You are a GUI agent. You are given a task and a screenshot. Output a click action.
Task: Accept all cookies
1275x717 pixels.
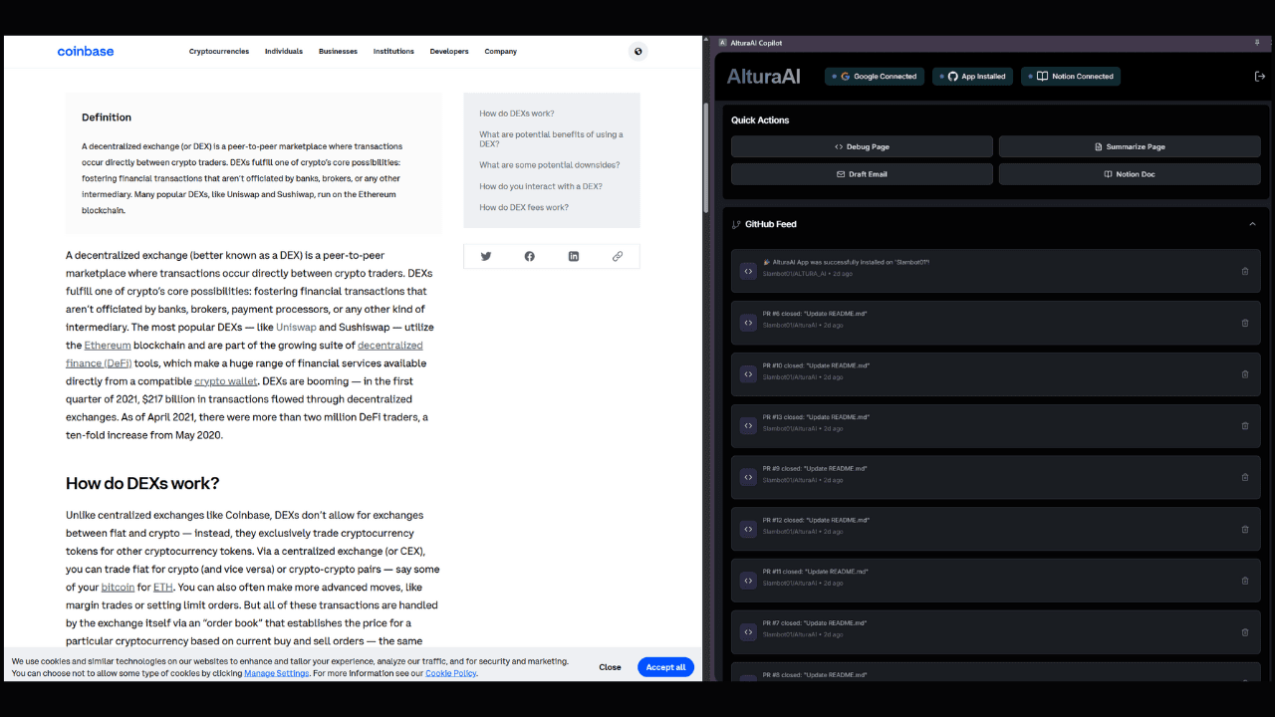click(665, 667)
